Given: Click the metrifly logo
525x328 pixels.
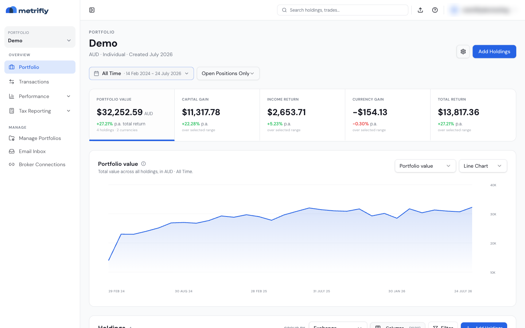Looking at the screenshot, I should pos(27,10).
